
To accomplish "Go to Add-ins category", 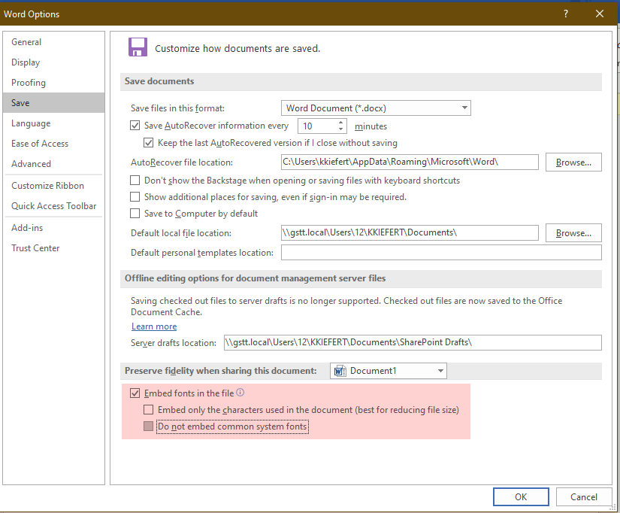I will coord(54,228).
